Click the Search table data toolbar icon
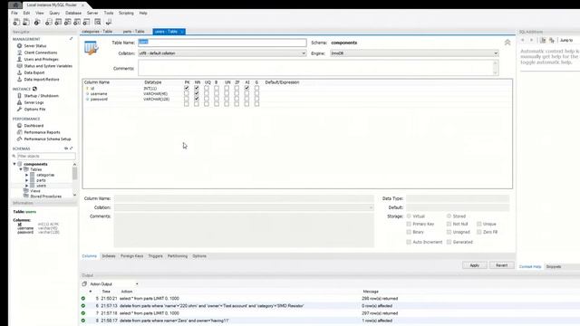This screenshot has height=326, width=580. 98,22
